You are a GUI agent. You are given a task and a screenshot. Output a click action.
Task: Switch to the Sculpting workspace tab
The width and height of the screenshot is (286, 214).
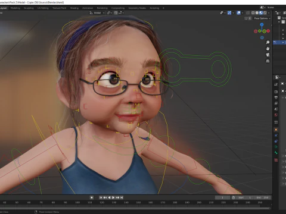click(x=29, y=8)
